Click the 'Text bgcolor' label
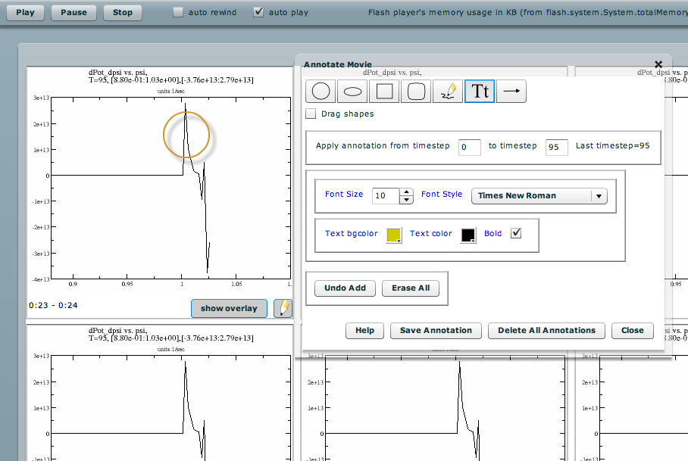 coord(351,234)
